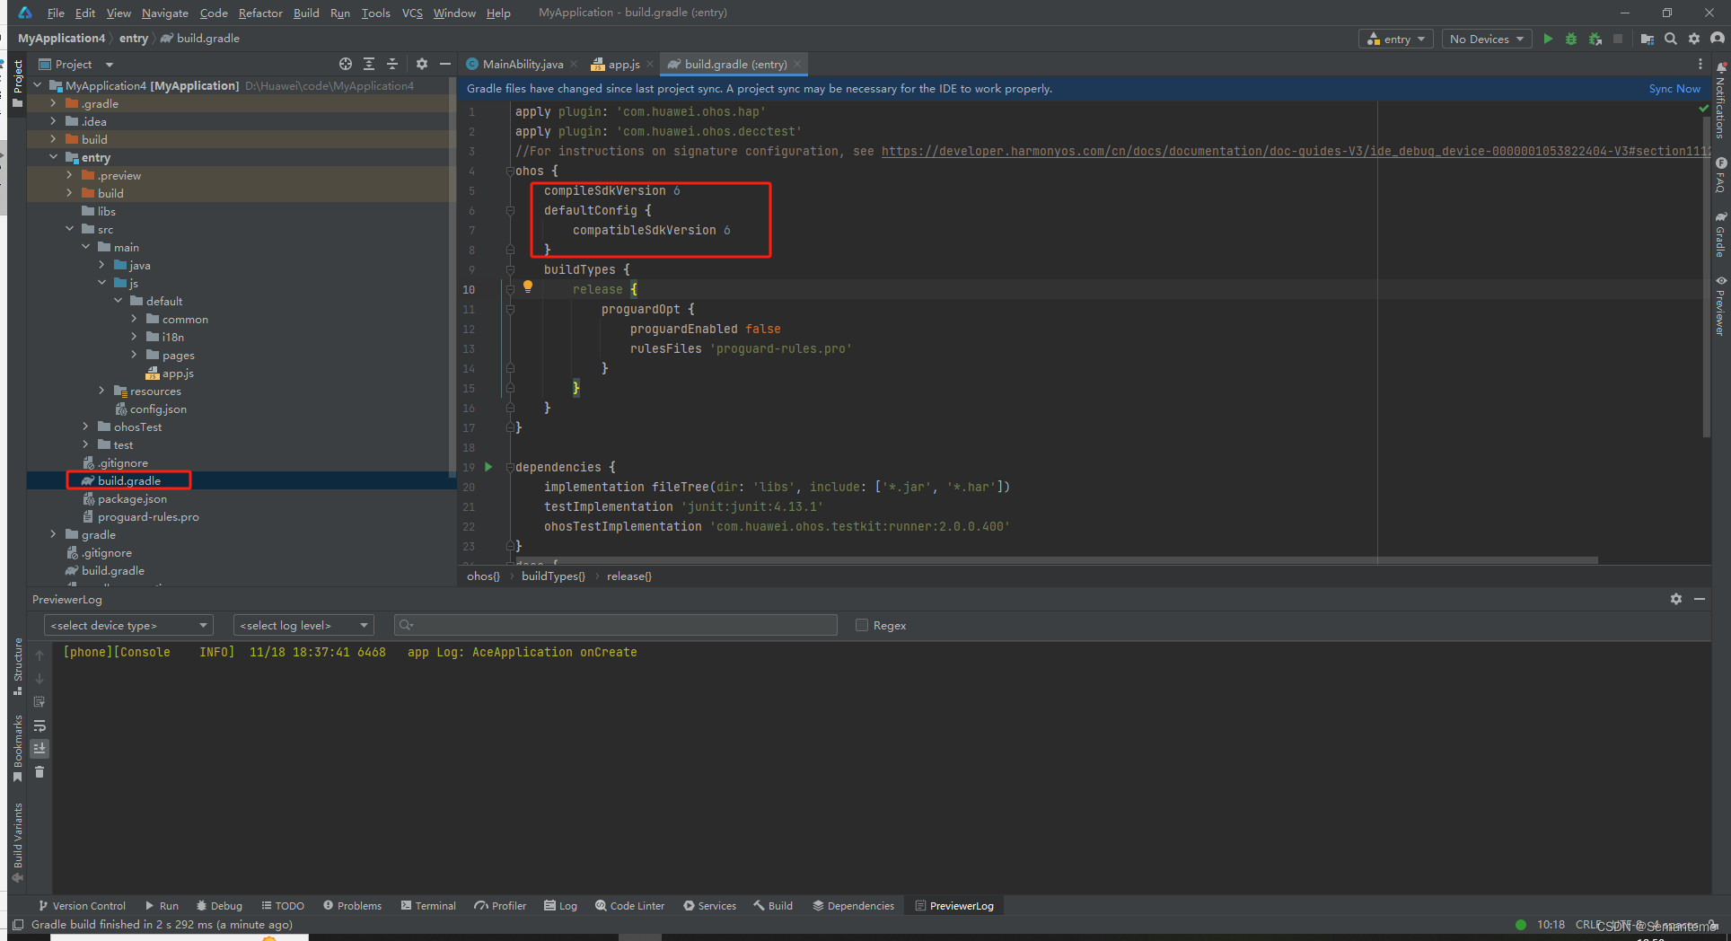Click Select Opened File target icon
Viewport: 1731px width, 941px height.
[346, 64]
